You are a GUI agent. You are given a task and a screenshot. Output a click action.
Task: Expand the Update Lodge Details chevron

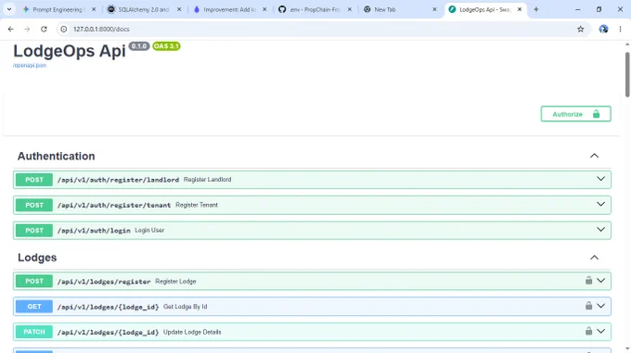pyautogui.click(x=600, y=332)
